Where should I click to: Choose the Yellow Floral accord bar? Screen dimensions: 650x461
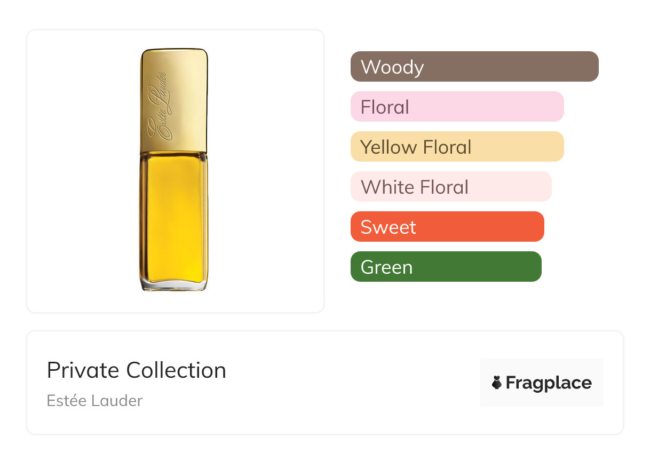pos(457,147)
